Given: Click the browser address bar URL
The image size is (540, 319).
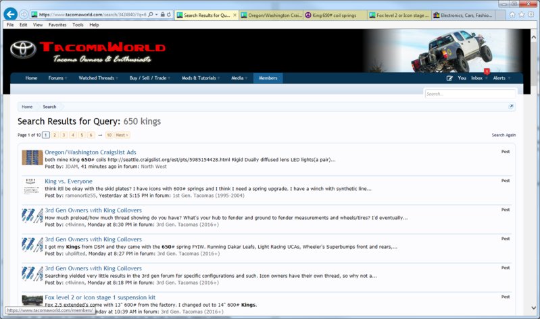Looking at the screenshot, I should (x=93, y=14).
